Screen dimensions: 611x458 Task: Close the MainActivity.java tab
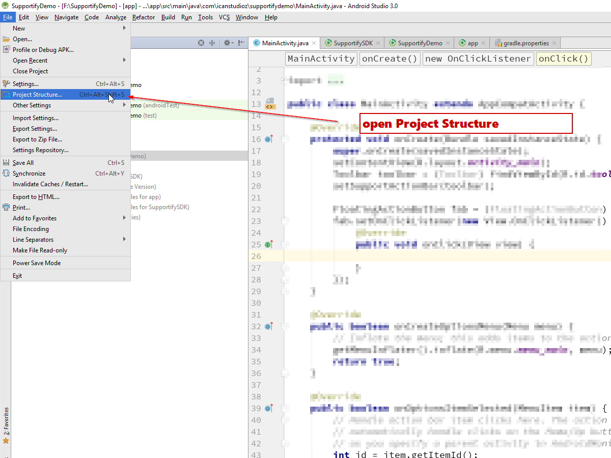point(314,43)
